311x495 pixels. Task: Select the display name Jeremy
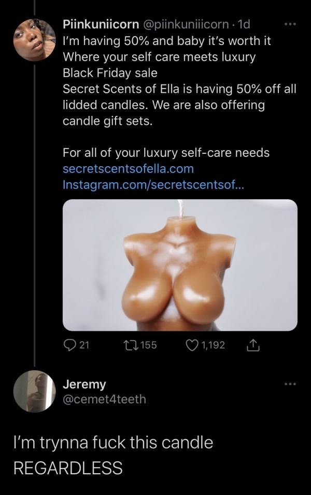(x=84, y=384)
